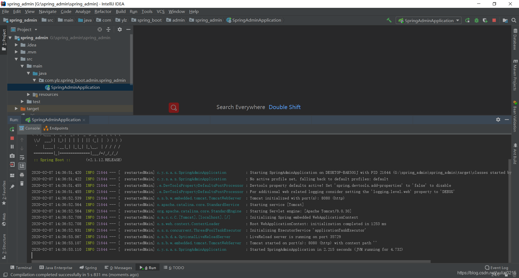Image resolution: width=519 pixels, height=278 pixels.
Task: Run SpringAdminApplication with Coverage
Action: [x=485, y=21]
